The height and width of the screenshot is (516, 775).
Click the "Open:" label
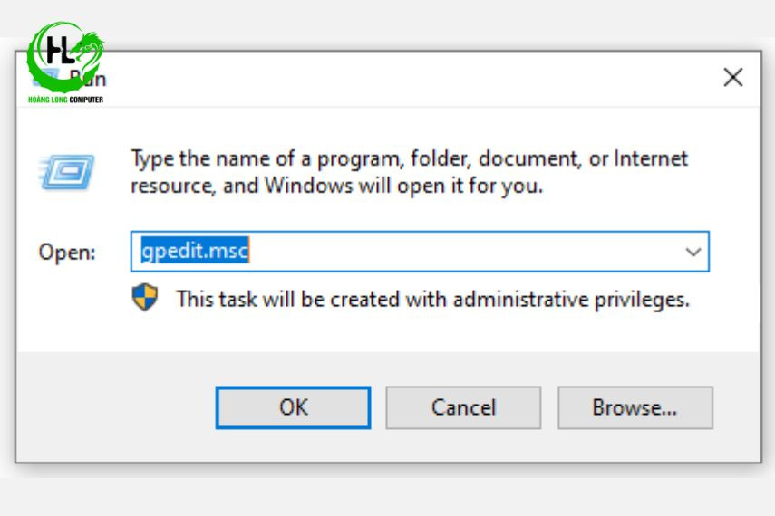67,252
